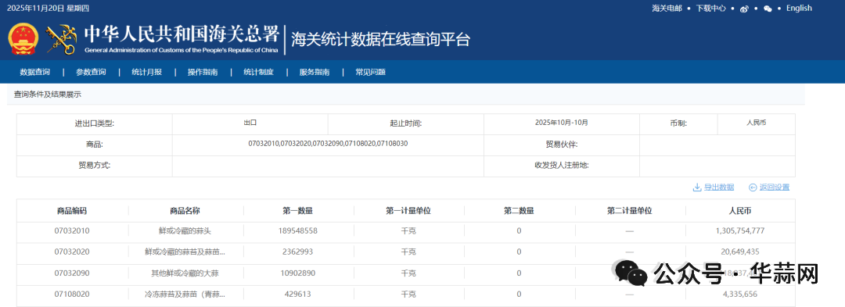Select RMB amount 20,649,435
This screenshot has width=845, height=307.
740,252
